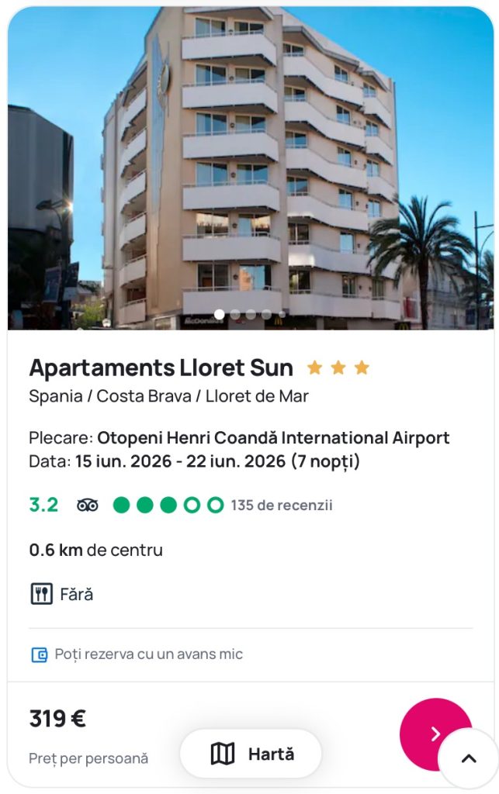Open Apartaments Lloret Sun hotel title
This screenshot has height=794, width=499.
tap(161, 368)
